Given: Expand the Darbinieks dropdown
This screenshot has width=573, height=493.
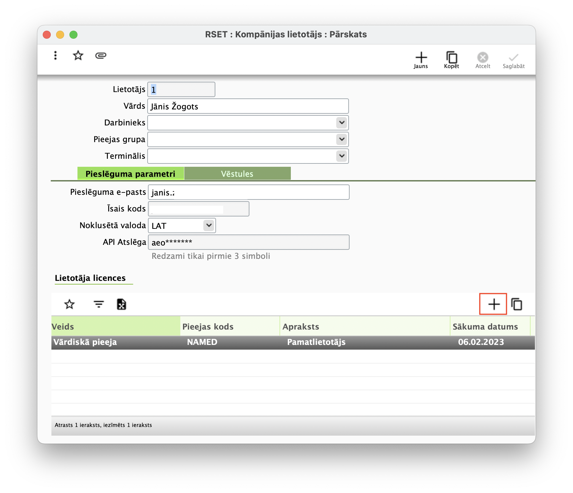Looking at the screenshot, I should tap(342, 123).
